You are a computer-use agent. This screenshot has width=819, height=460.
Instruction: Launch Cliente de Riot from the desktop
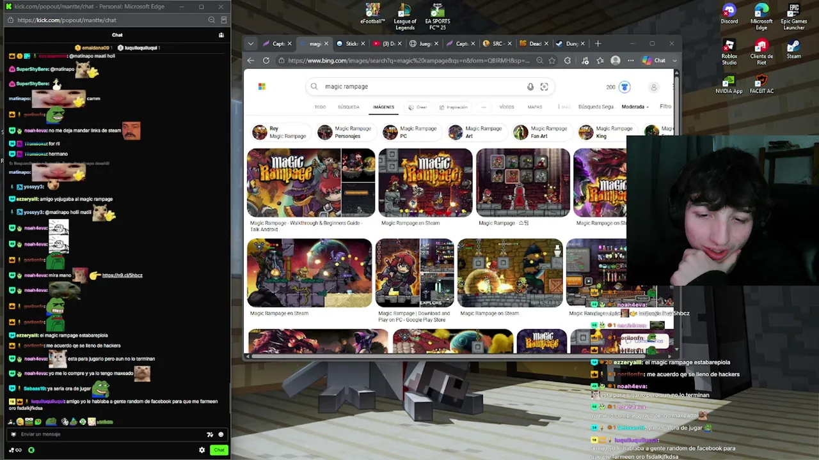761,52
